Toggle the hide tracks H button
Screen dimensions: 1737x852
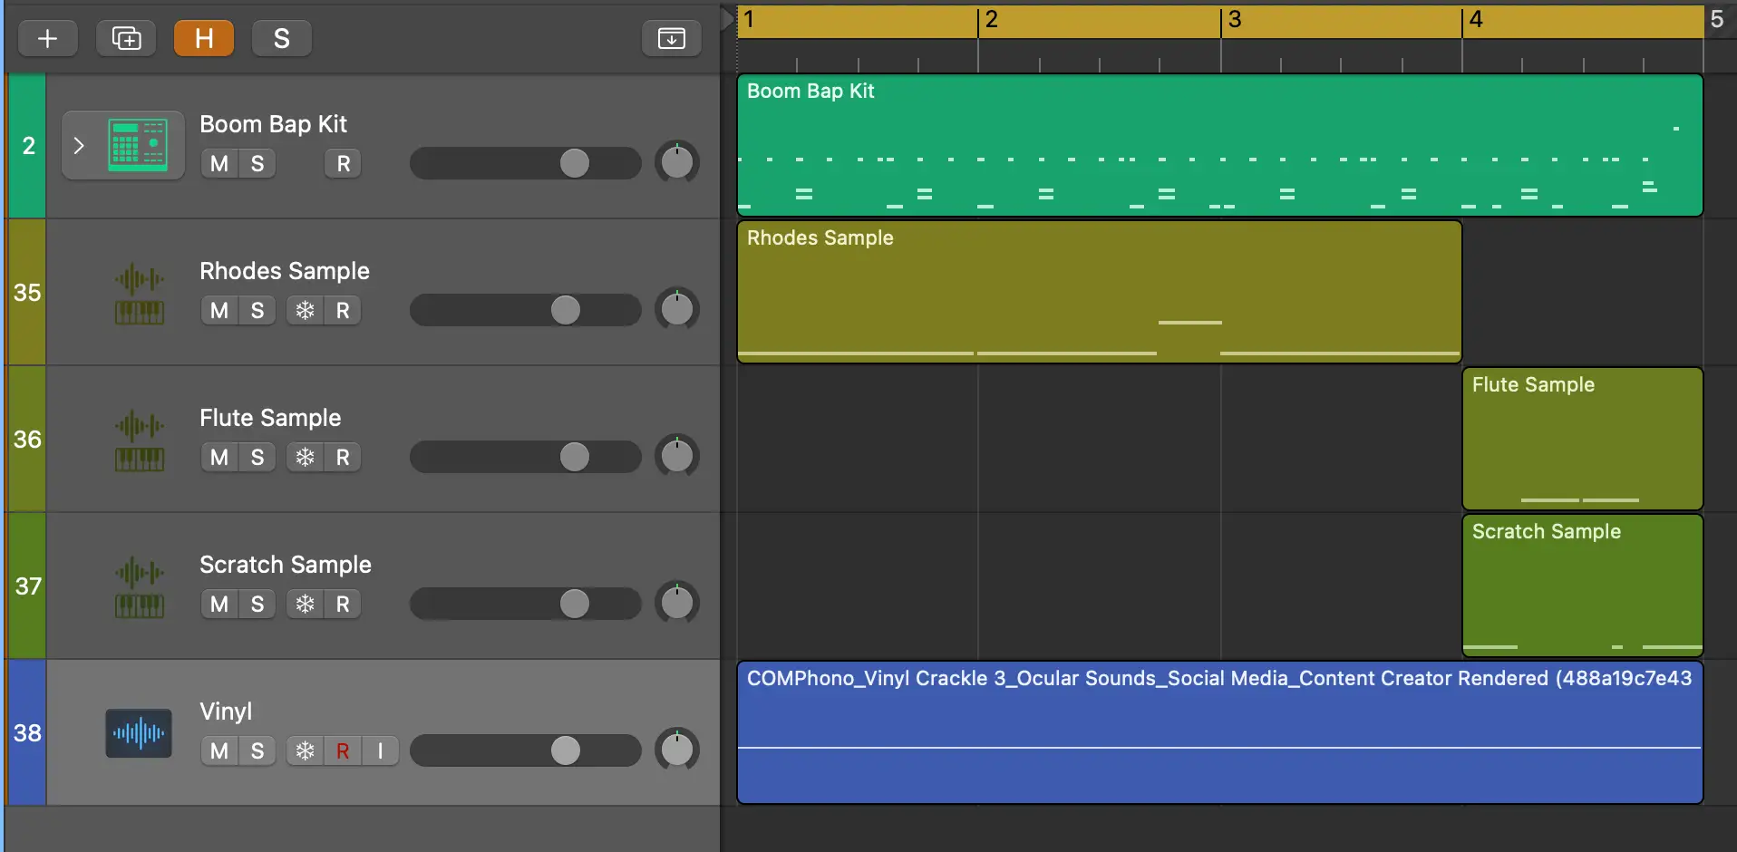pos(204,38)
